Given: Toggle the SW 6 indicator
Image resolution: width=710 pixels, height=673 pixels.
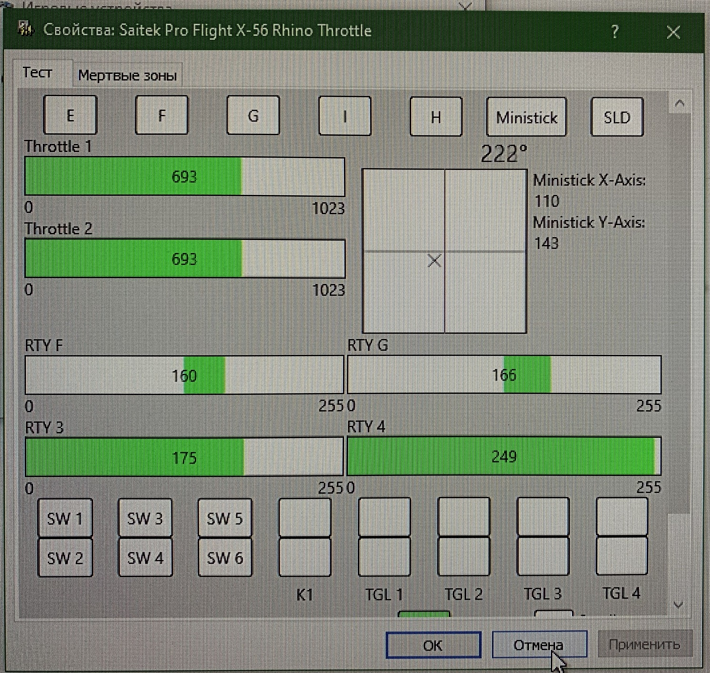Looking at the screenshot, I should [x=225, y=557].
